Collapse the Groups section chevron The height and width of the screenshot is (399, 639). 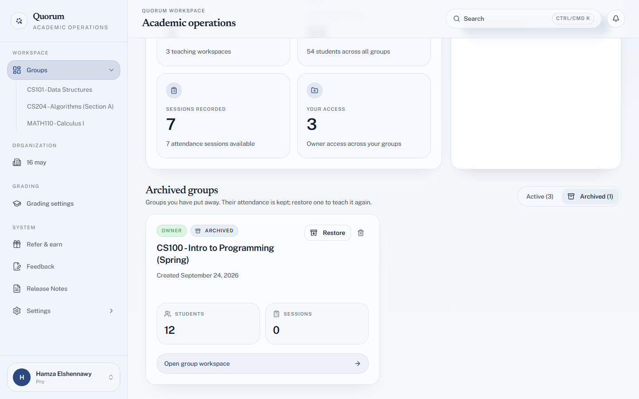pyautogui.click(x=111, y=70)
